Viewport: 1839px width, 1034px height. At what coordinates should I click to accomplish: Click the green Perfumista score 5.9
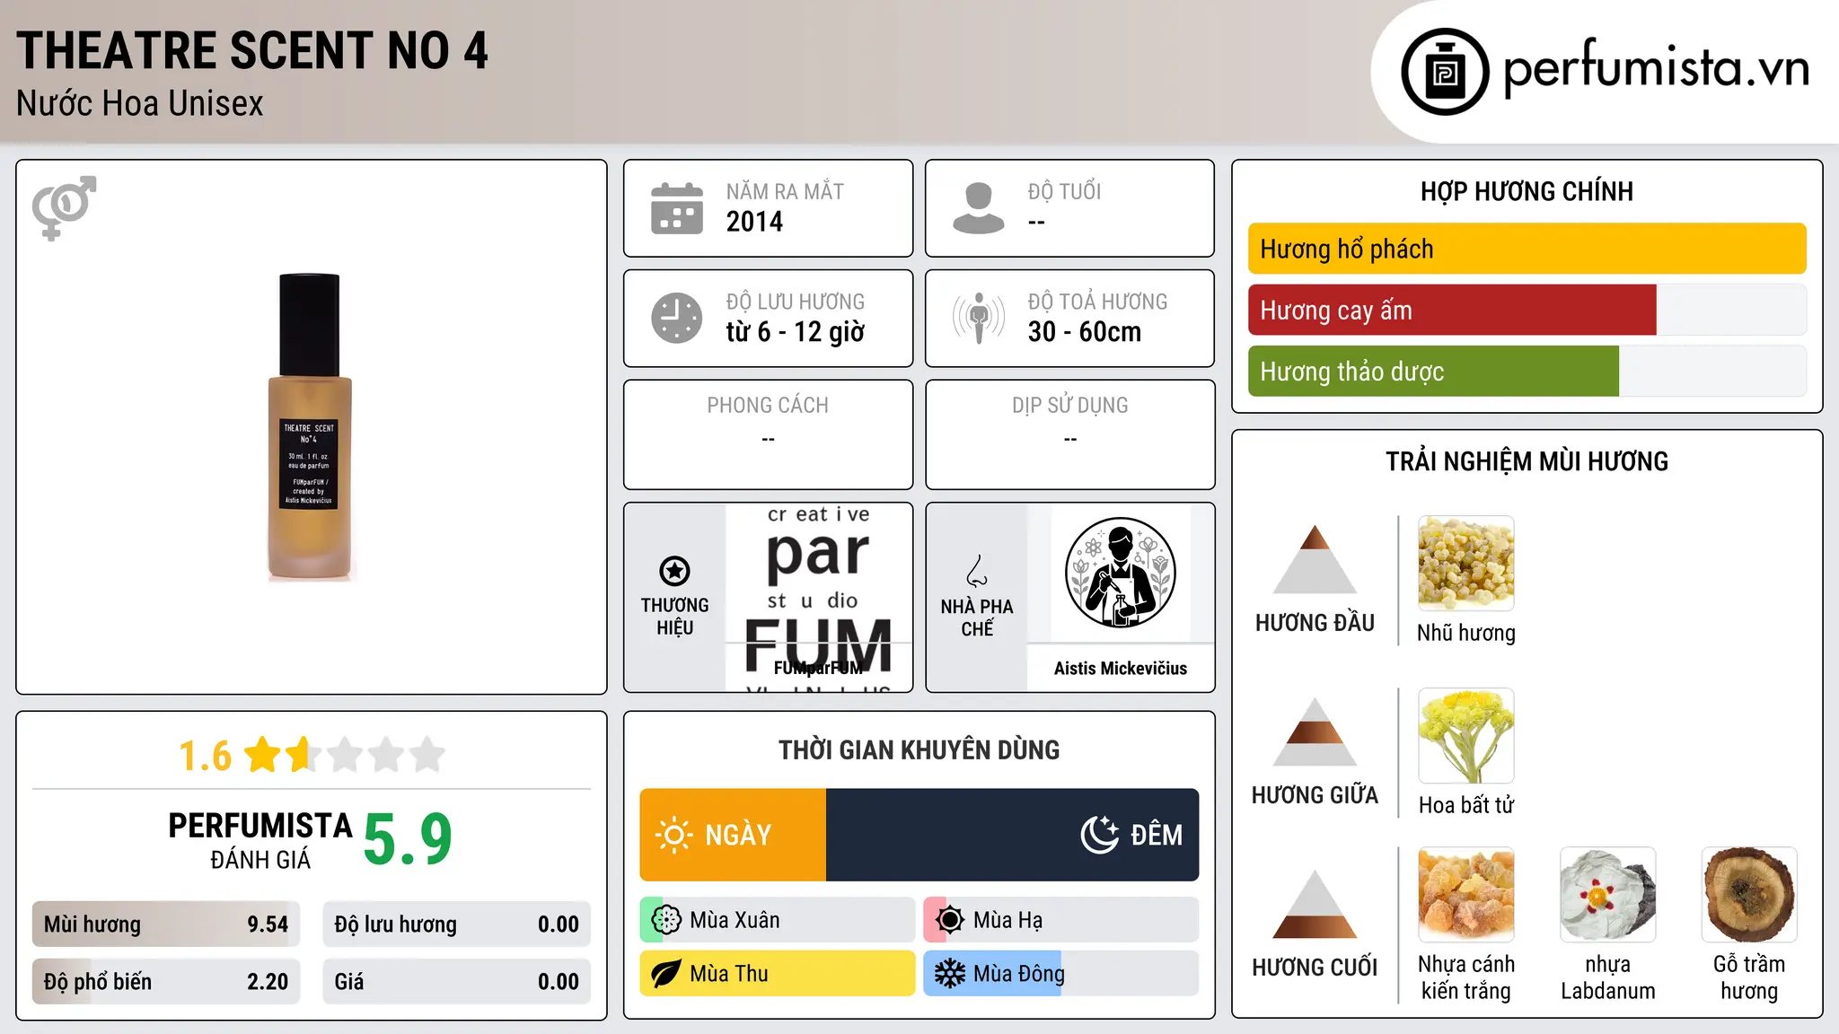click(x=408, y=839)
